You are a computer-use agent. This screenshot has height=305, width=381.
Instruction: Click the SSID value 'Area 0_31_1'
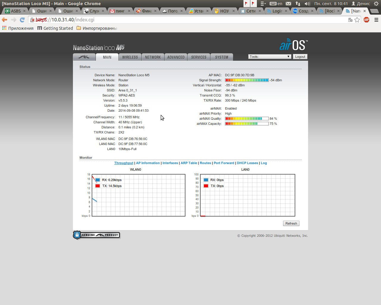(x=128, y=90)
